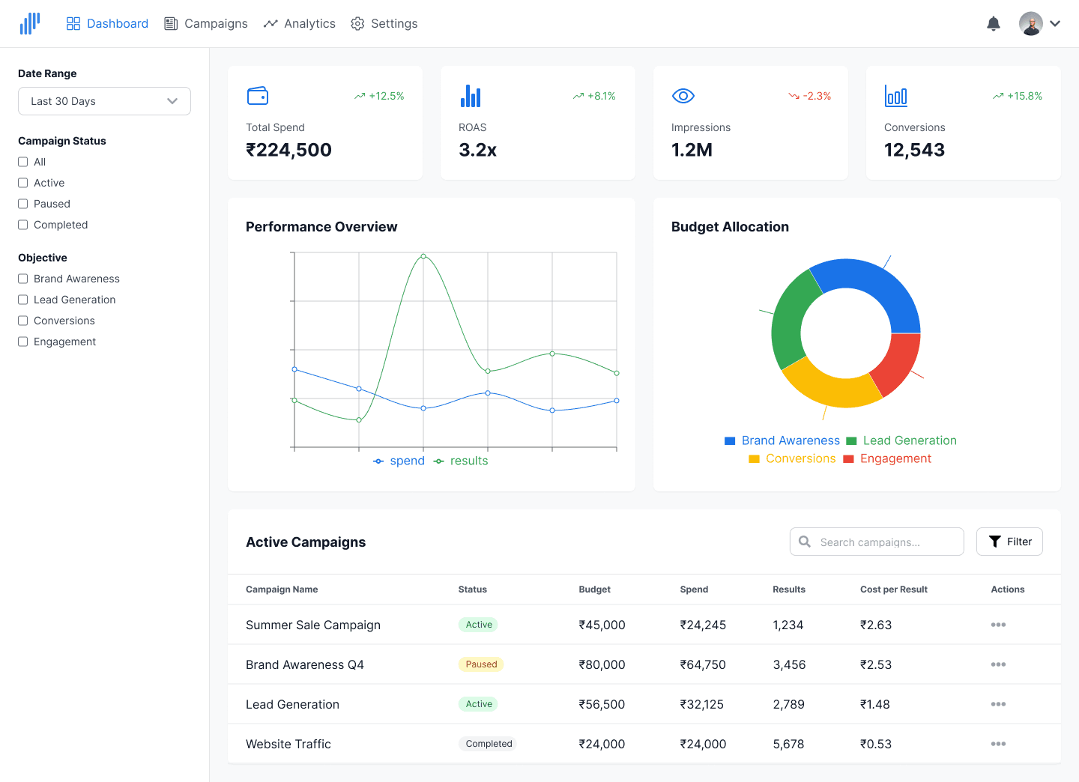The width and height of the screenshot is (1079, 782).
Task: Click the user avatar picture
Action: click(x=1031, y=24)
